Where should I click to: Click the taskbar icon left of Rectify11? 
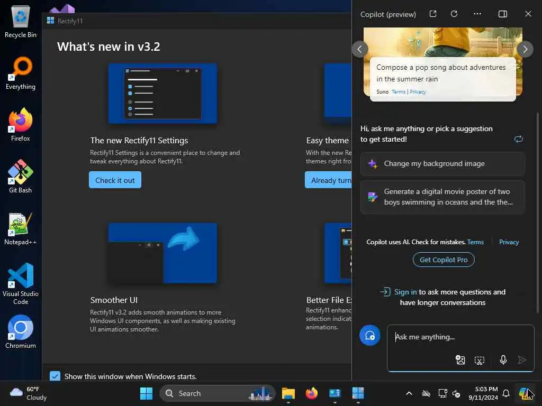click(335, 393)
